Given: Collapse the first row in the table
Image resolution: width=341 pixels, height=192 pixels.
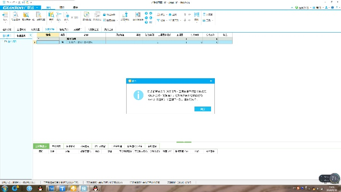Looking at the screenshot, I should click(x=39, y=38).
